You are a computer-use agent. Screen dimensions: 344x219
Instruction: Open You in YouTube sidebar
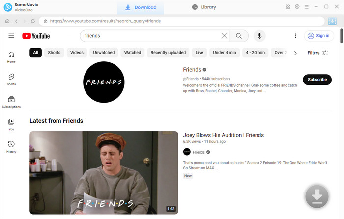[11, 124]
